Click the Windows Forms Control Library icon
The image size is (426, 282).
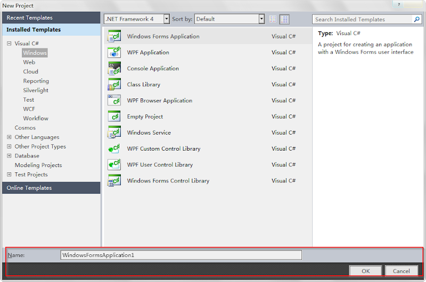click(x=114, y=180)
